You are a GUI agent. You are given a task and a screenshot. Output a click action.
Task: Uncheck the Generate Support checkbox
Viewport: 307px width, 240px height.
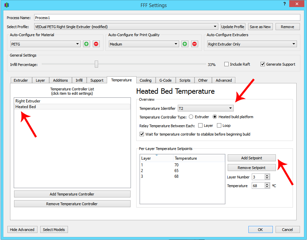(263, 64)
